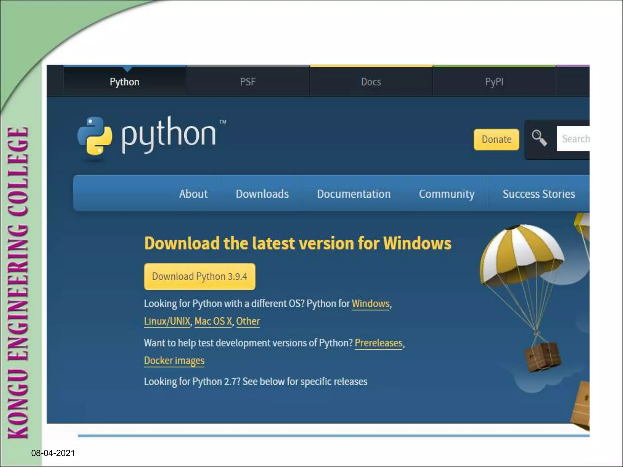Switch to the Docs tab
Screen dimensions: 623x467
click(371, 82)
